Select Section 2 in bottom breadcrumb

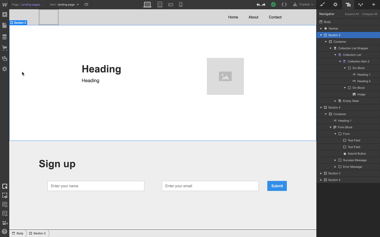[38, 233]
